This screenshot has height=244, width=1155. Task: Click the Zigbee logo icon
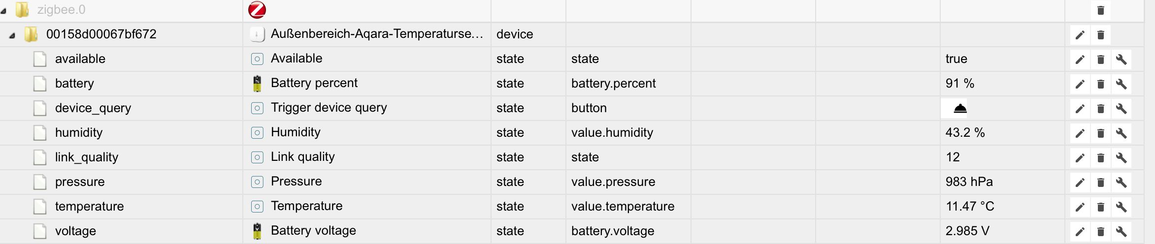click(257, 10)
